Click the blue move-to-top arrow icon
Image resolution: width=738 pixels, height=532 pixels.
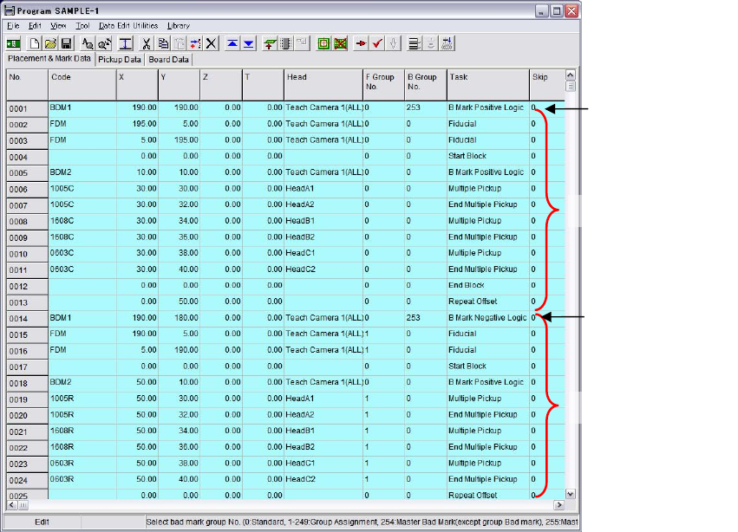(233, 42)
